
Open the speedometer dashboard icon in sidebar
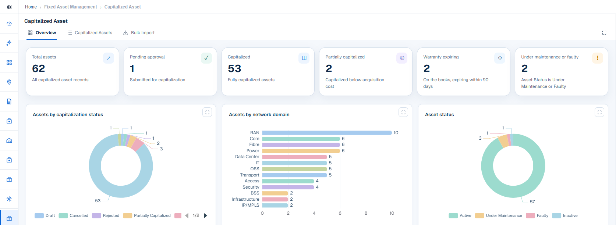(x=9, y=24)
